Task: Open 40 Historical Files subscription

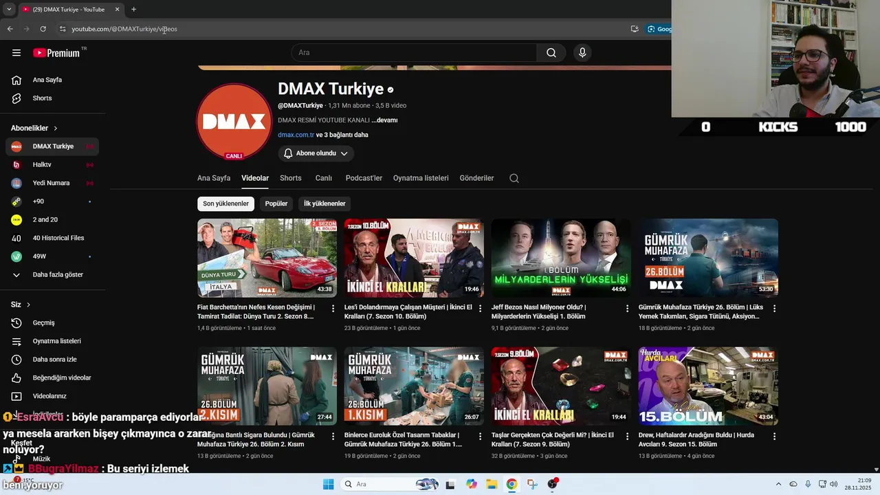Action: pos(52,239)
